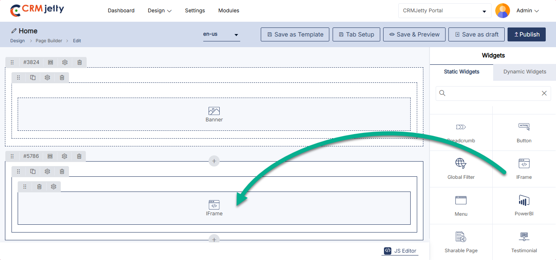This screenshot has width=556, height=260.
Task: Pick the Testimonial widget
Action: (524, 242)
